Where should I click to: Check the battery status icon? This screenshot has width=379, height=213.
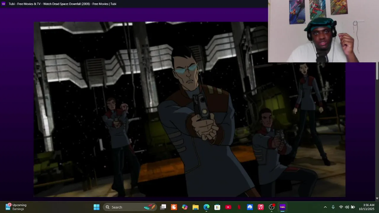[x=353, y=207]
